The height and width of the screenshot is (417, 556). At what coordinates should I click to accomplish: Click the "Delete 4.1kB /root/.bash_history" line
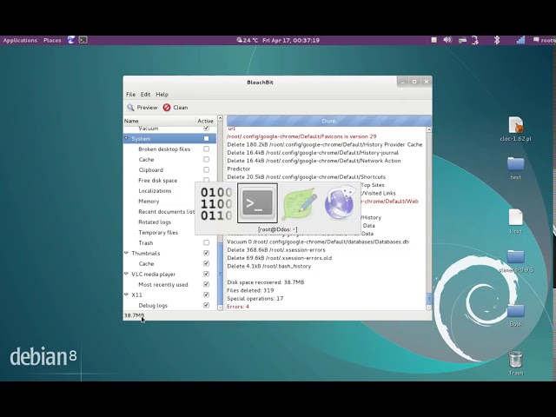[268, 266]
